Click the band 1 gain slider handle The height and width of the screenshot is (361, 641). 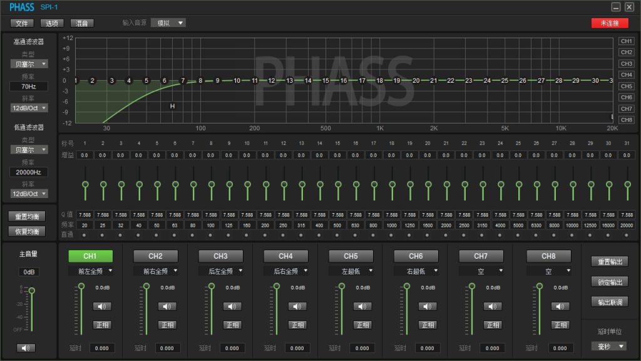click(x=85, y=185)
